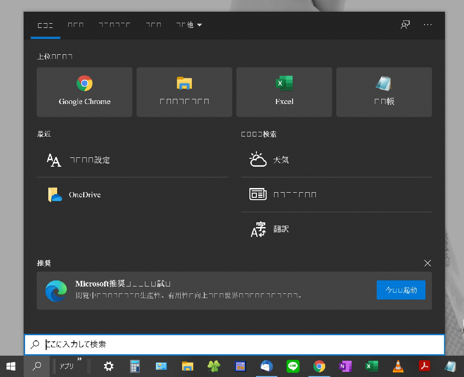This screenshot has width=464, height=377.
Task: Select the weather (天気) quick search
Action: tap(336, 160)
